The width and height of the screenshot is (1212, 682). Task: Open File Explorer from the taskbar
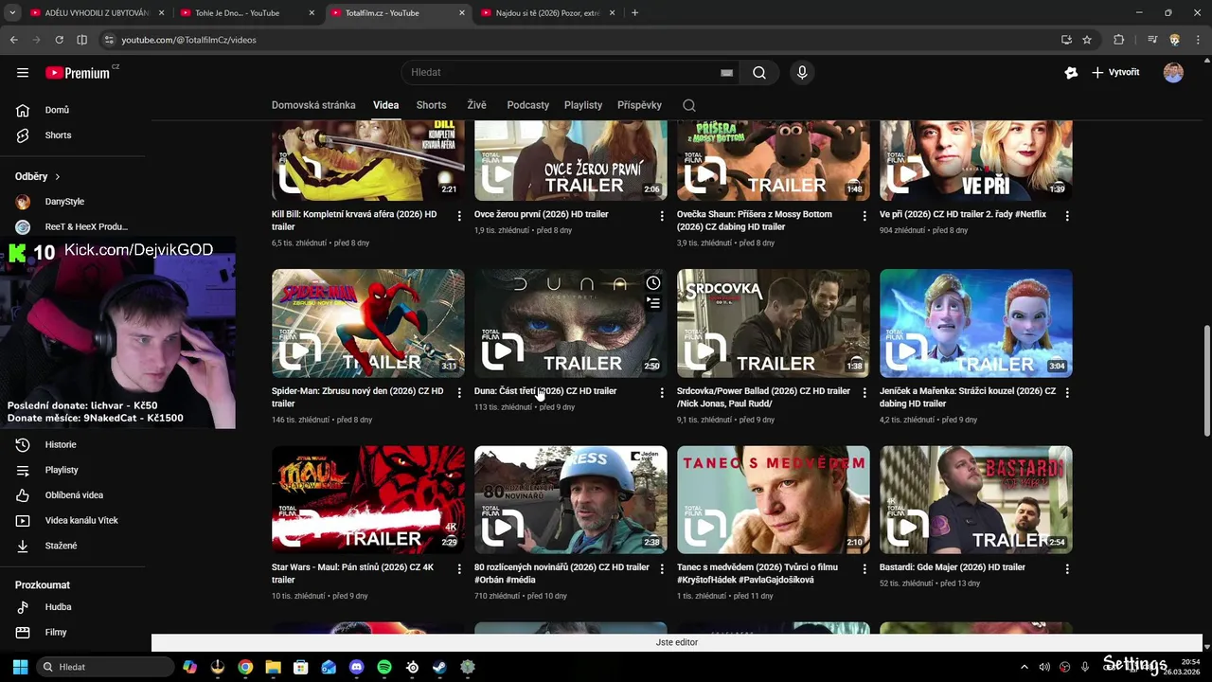(273, 667)
